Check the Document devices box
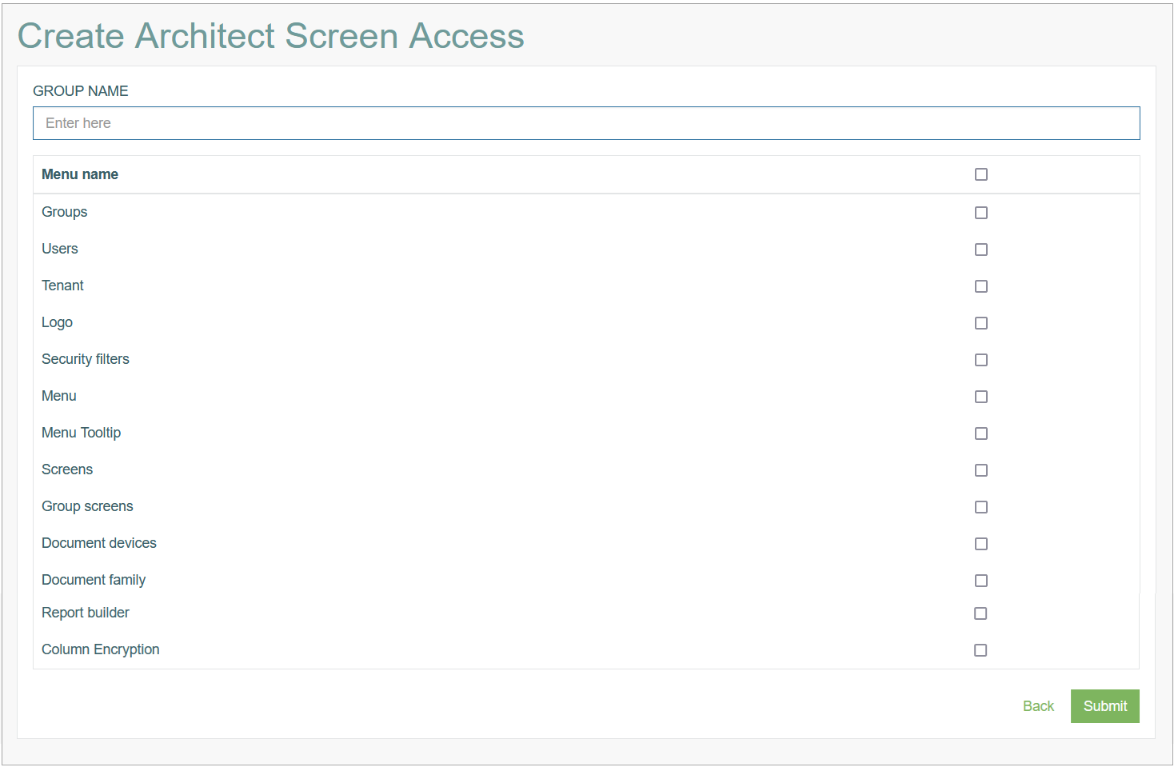The height and width of the screenshot is (767, 1174). (981, 544)
